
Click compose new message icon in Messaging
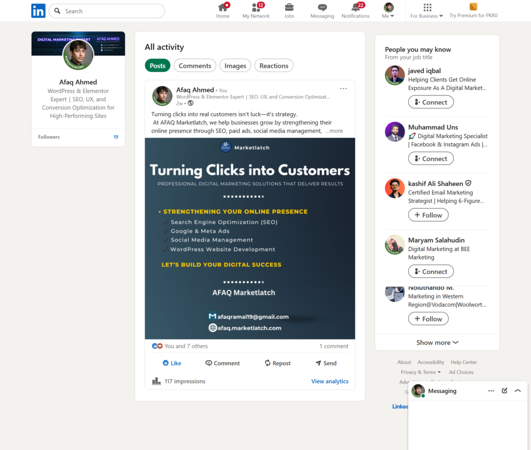(x=505, y=391)
